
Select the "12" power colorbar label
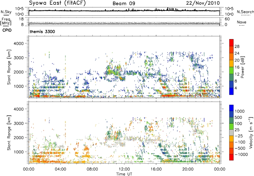coord(237,74)
